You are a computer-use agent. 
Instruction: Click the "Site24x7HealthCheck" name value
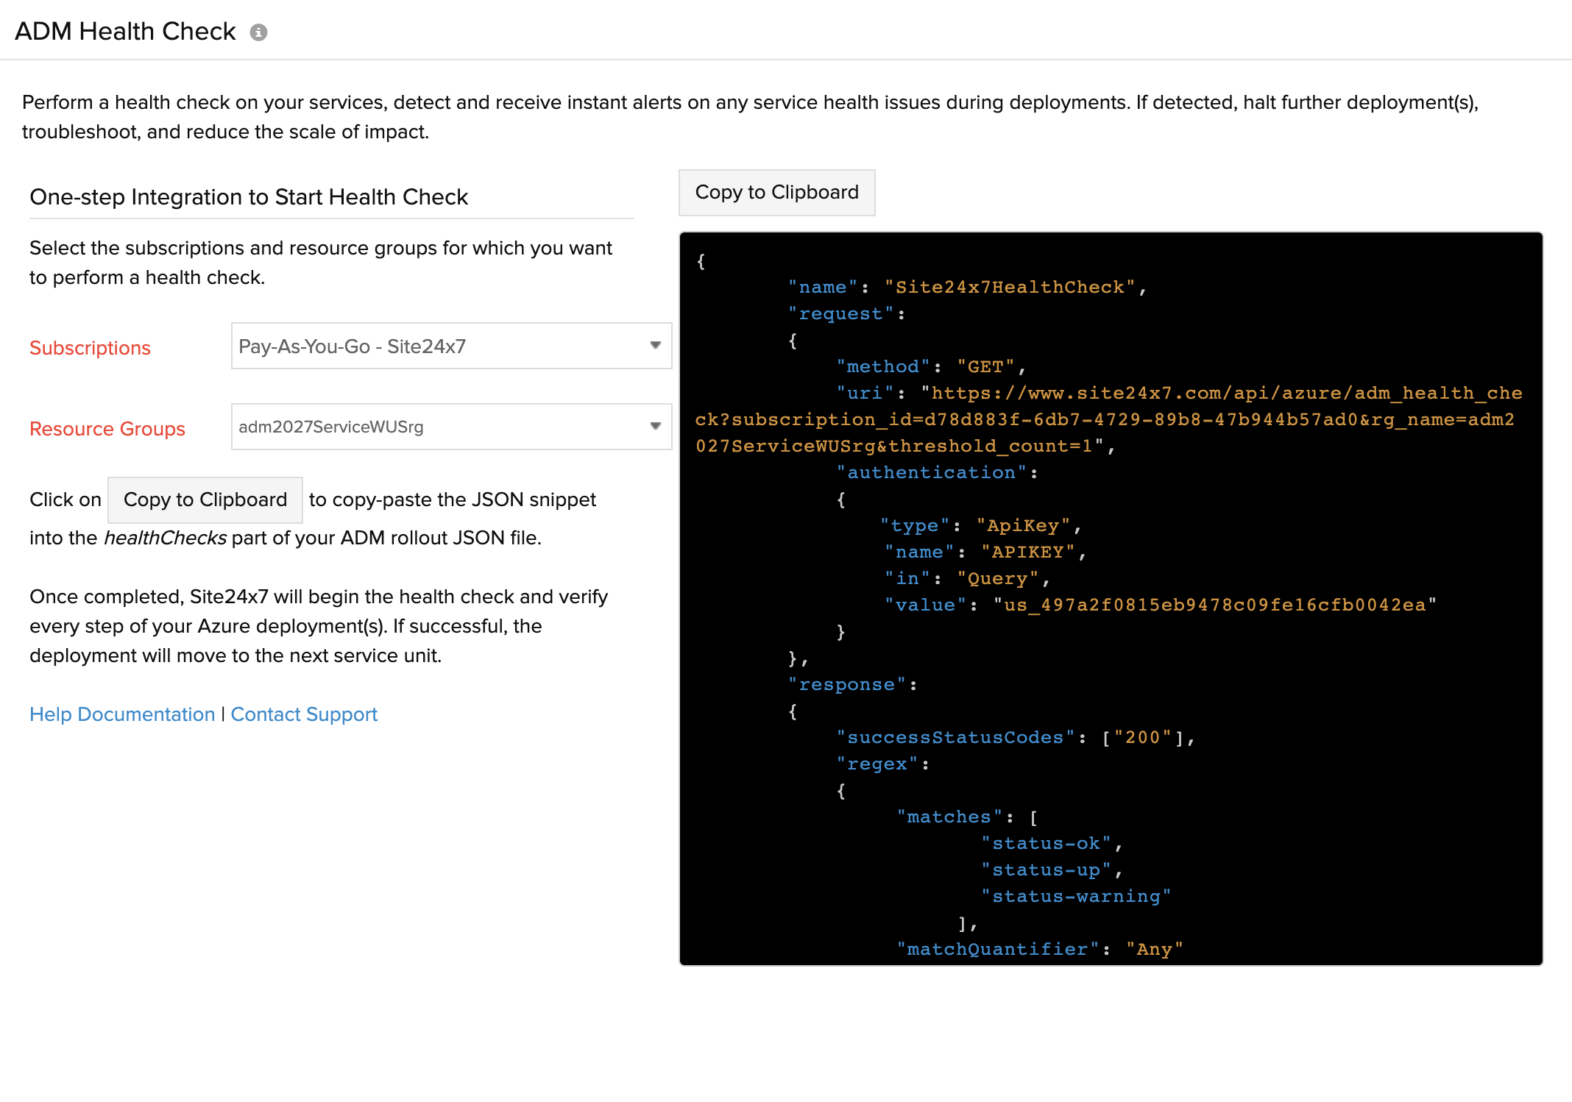click(x=1010, y=287)
